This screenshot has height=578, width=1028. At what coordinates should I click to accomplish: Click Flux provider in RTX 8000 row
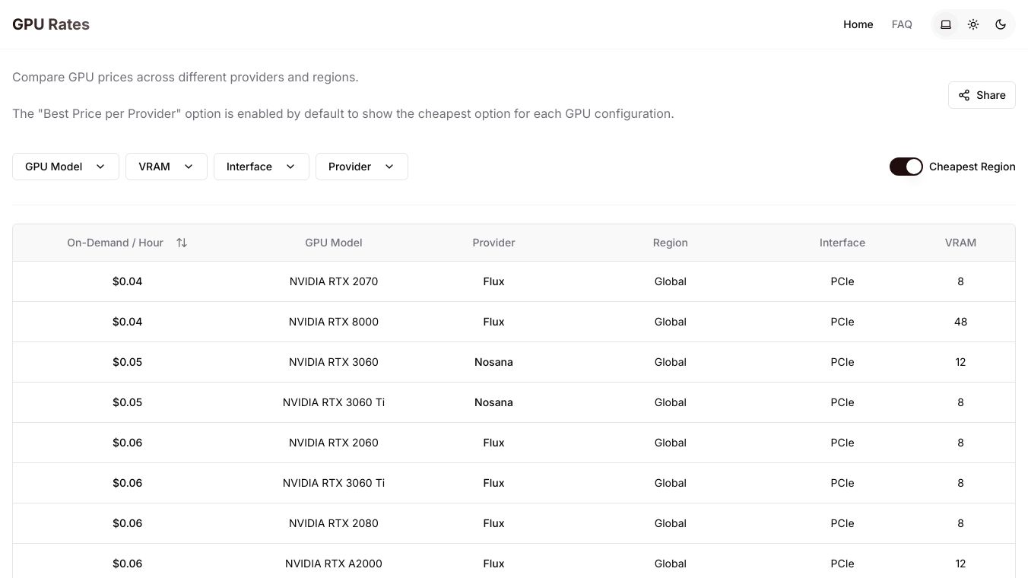493,322
